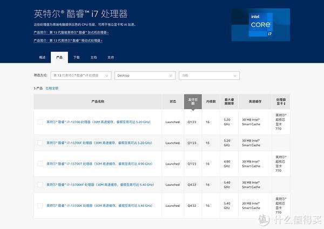
Task: Sort by 高速缓存 column header
Action: [255, 102]
